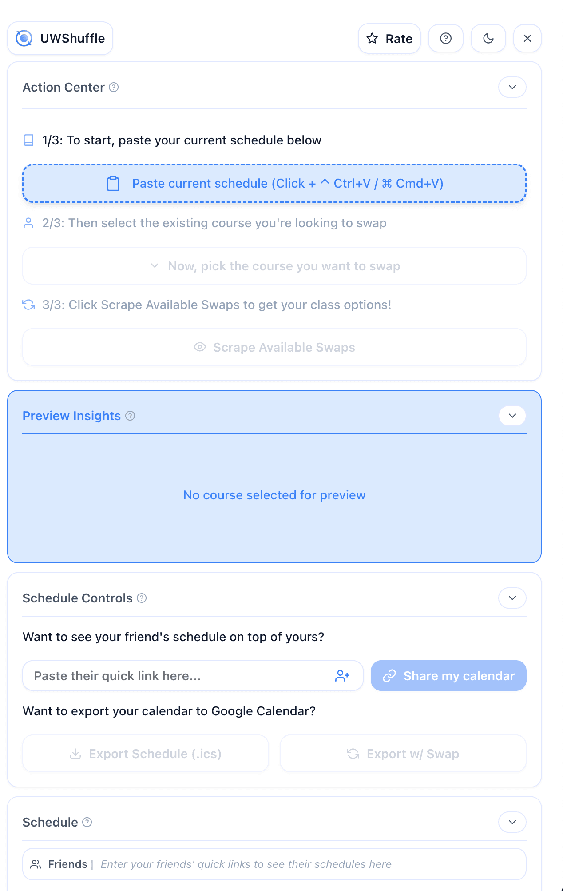Click the Share my calendar button
Image resolution: width=563 pixels, height=891 pixels.
pos(448,675)
